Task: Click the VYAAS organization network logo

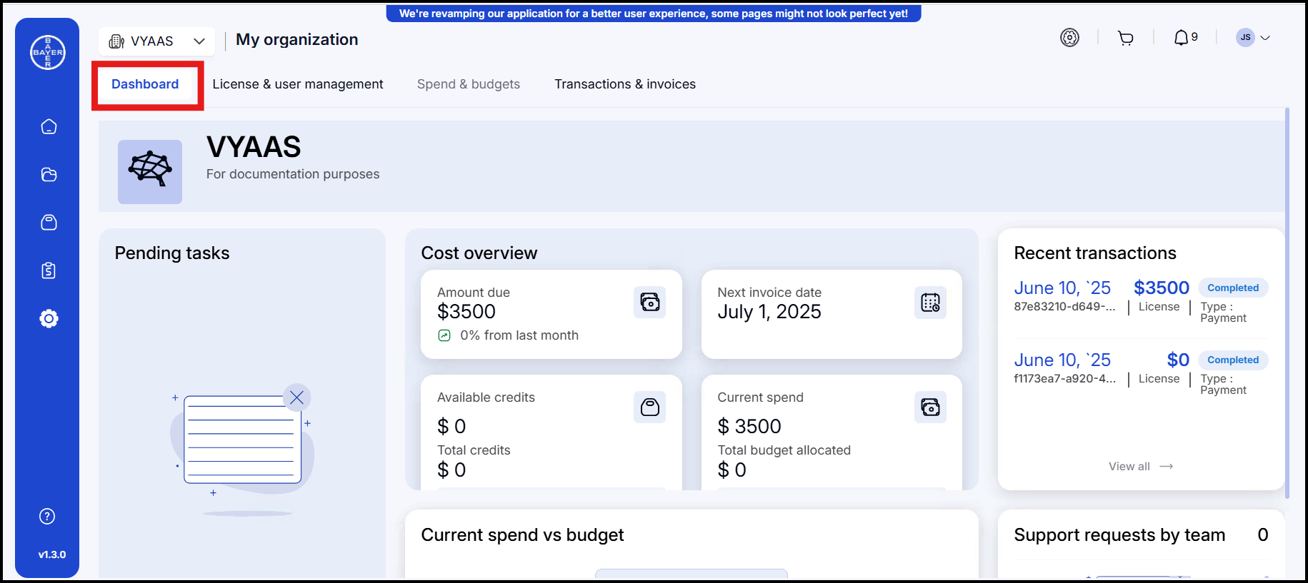Action: [x=150, y=172]
